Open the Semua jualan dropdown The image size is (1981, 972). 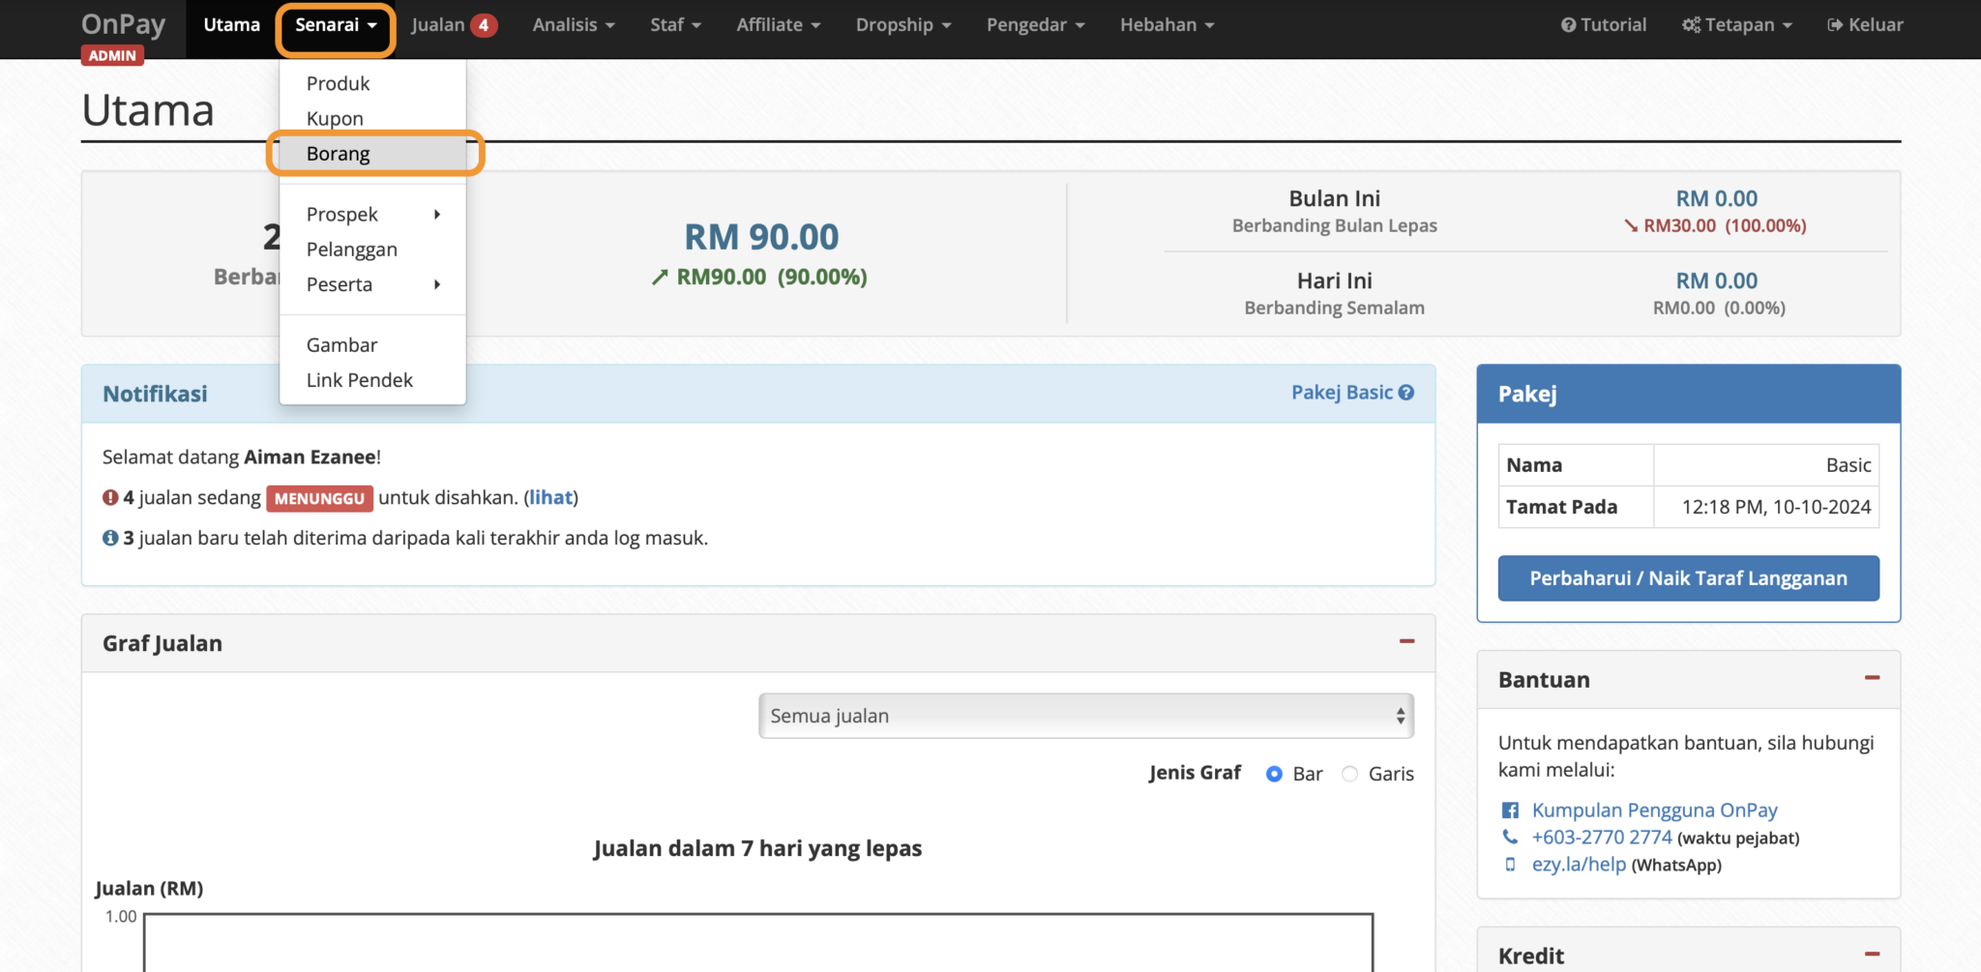(x=1085, y=716)
